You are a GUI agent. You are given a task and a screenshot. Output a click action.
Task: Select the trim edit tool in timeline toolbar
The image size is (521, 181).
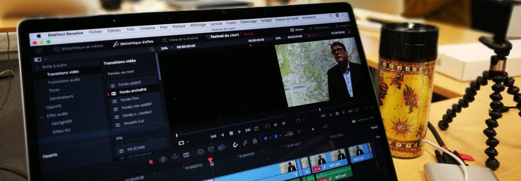[x=163, y=159]
